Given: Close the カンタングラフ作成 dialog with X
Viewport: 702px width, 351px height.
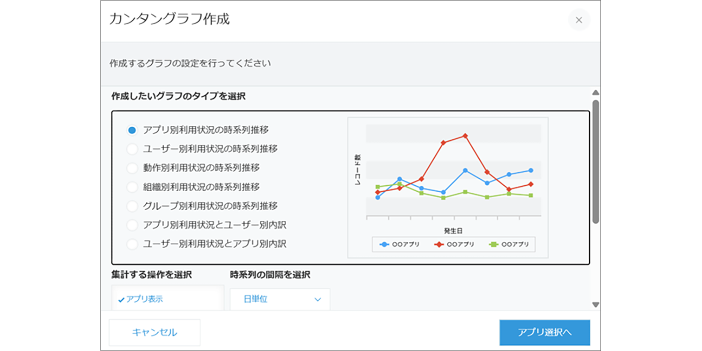Looking at the screenshot, I should click(x=579, y=20).
